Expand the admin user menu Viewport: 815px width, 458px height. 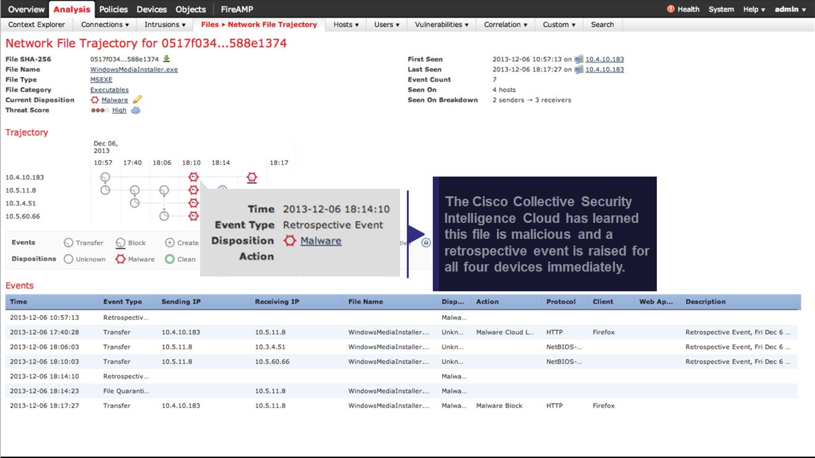[790, 9]
